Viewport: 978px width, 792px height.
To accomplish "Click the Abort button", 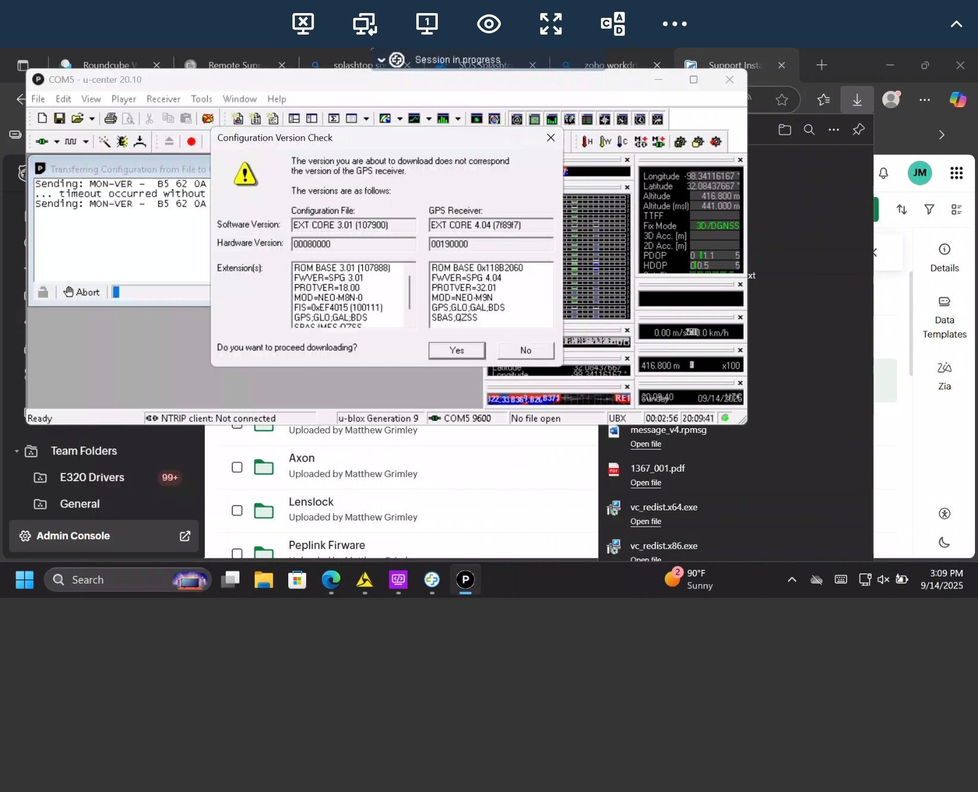I will coord(82,292).
